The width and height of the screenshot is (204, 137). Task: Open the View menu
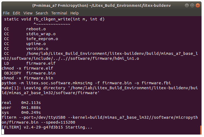[x=28, y=13]
